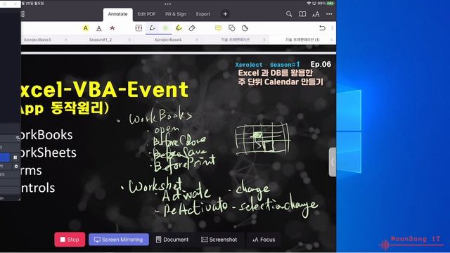Open the green pen color swatch
450x253 pixels.
(x=166, y=28)
